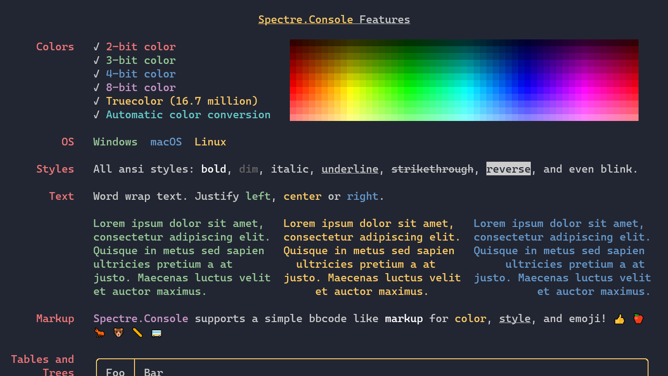
Task: Click the yellow word 'center'
Action: 303,196
